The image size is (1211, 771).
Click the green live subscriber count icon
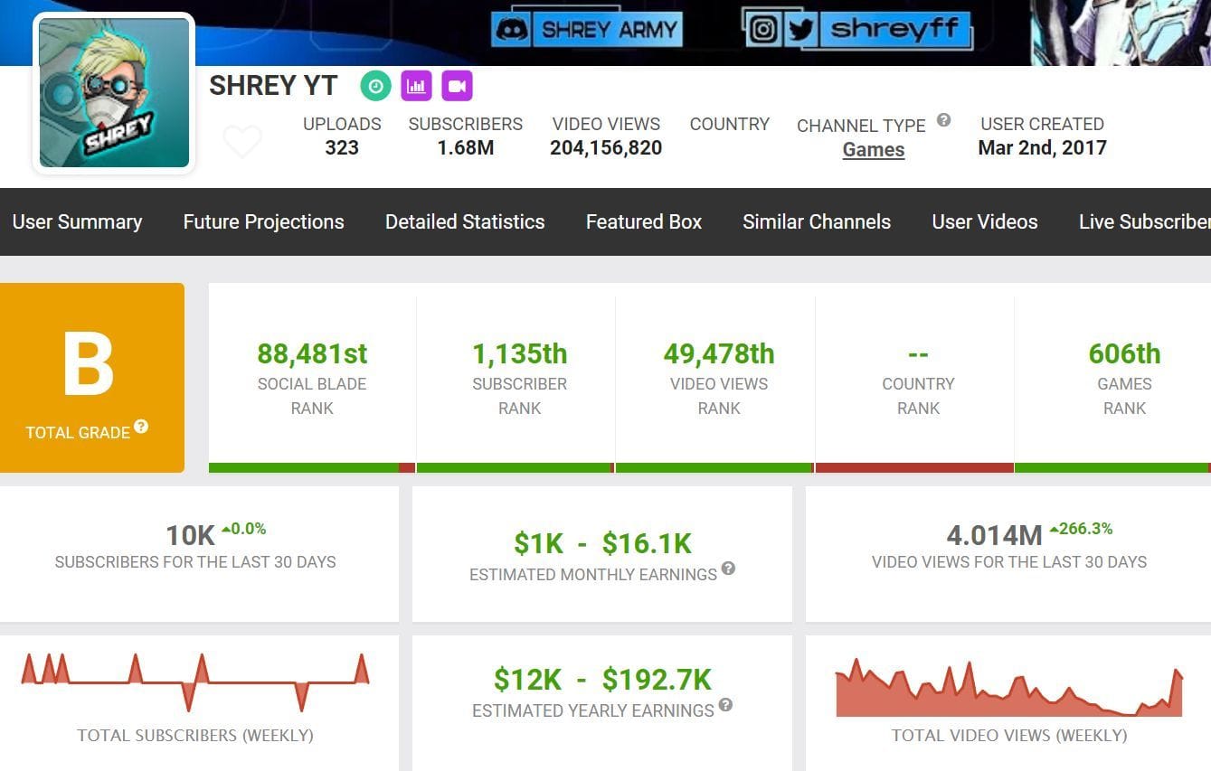pyautogui.click(x=375, y=85)
